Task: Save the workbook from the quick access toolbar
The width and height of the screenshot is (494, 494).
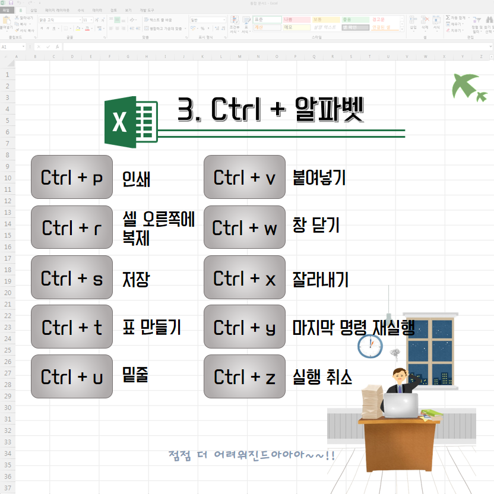Action: click(x=11, y=3)
